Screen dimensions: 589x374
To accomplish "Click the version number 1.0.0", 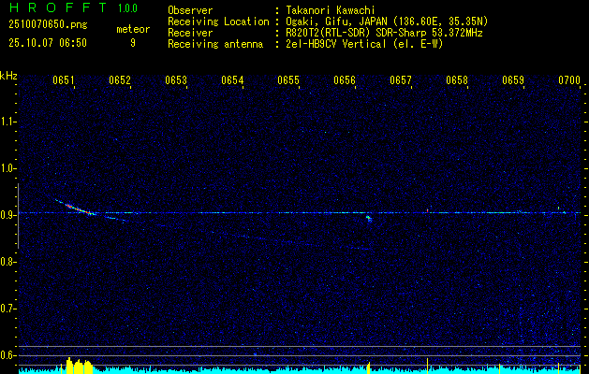I will [x=127, y=8].
